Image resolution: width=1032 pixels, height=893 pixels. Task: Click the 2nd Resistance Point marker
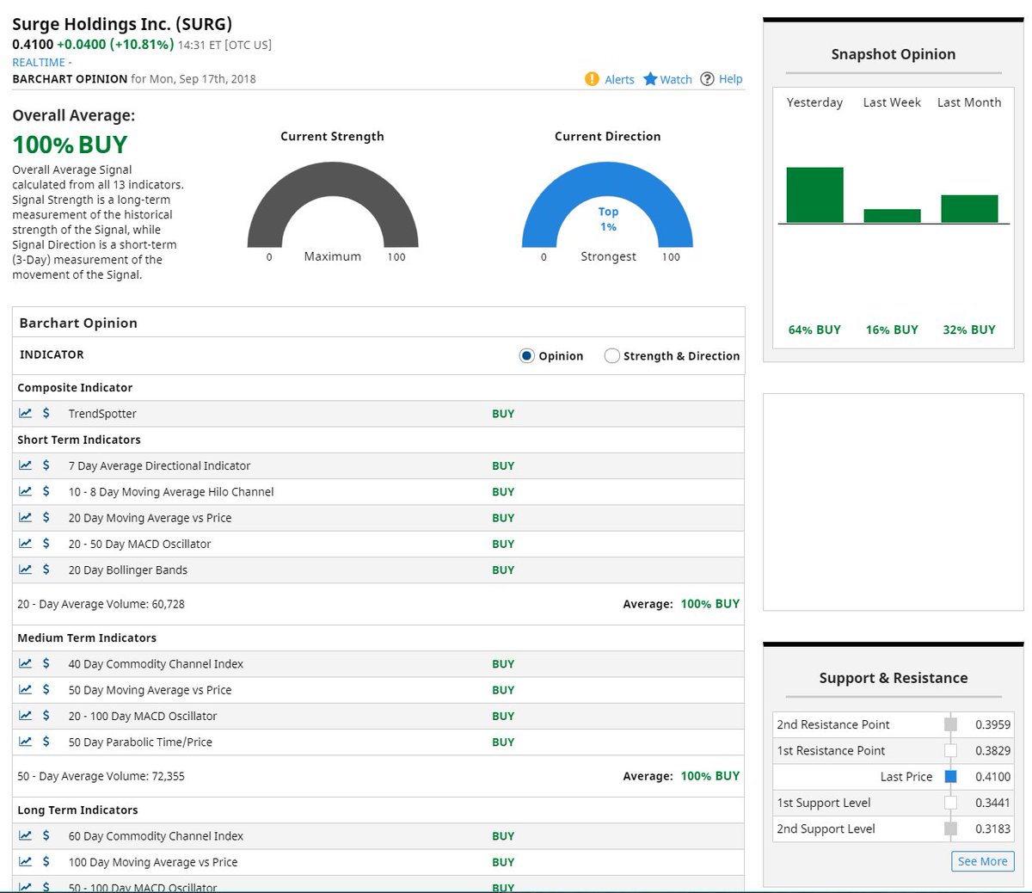click(950, 724)
